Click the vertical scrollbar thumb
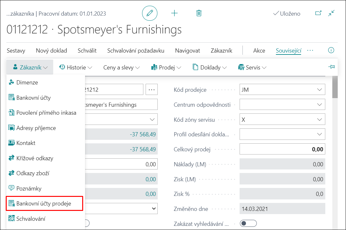 (335, 87)
